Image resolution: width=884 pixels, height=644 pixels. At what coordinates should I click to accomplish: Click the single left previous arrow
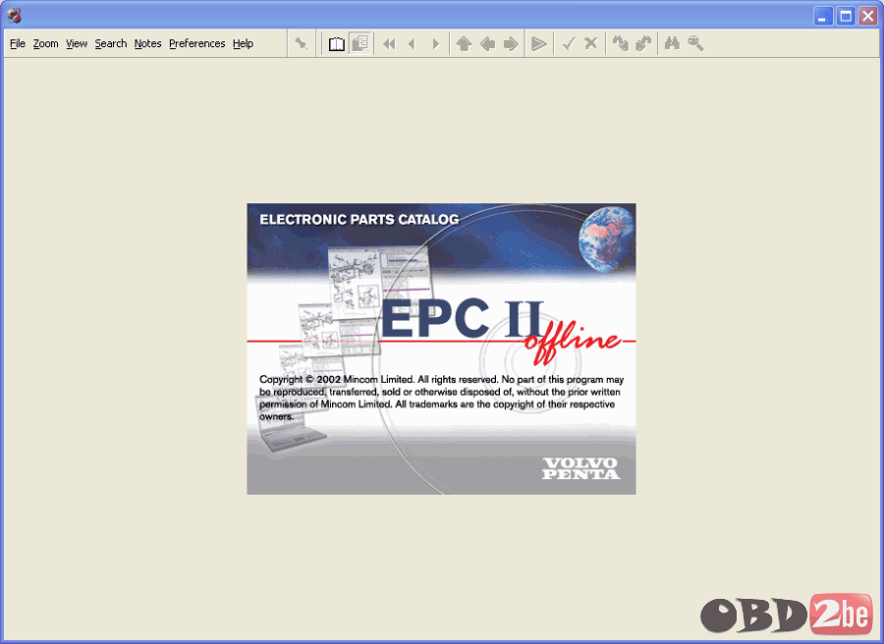click(x=412, y=43)
